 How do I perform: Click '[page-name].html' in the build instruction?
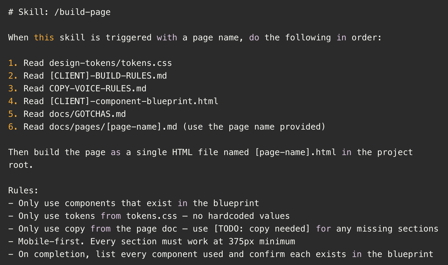(x=295, y=152)
